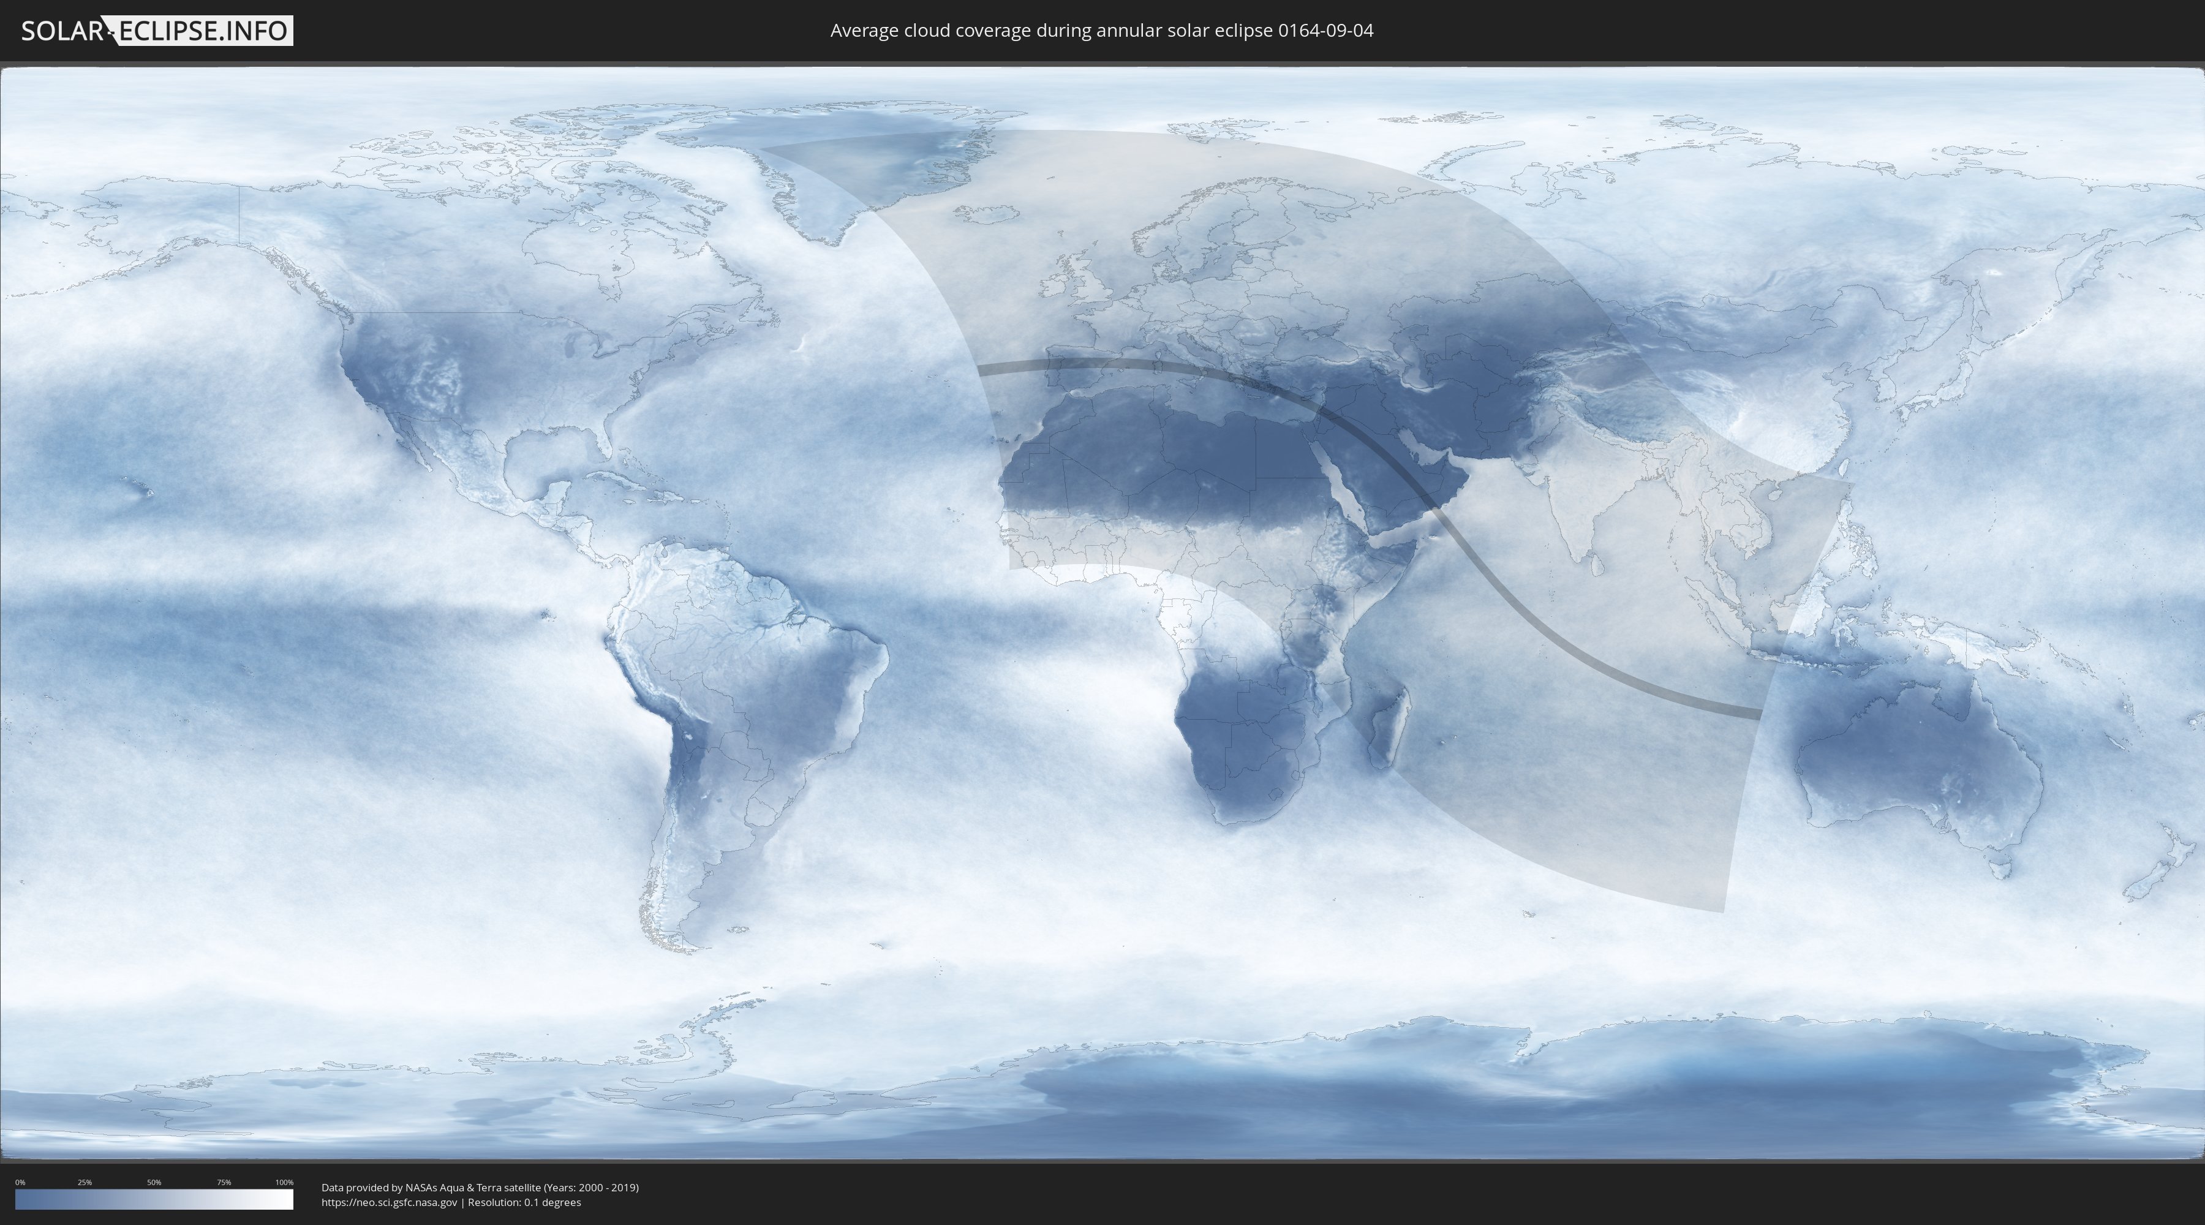Click the '50%' legend label
This screenshot has height=1225, width=2205.
coord(154,1182)
